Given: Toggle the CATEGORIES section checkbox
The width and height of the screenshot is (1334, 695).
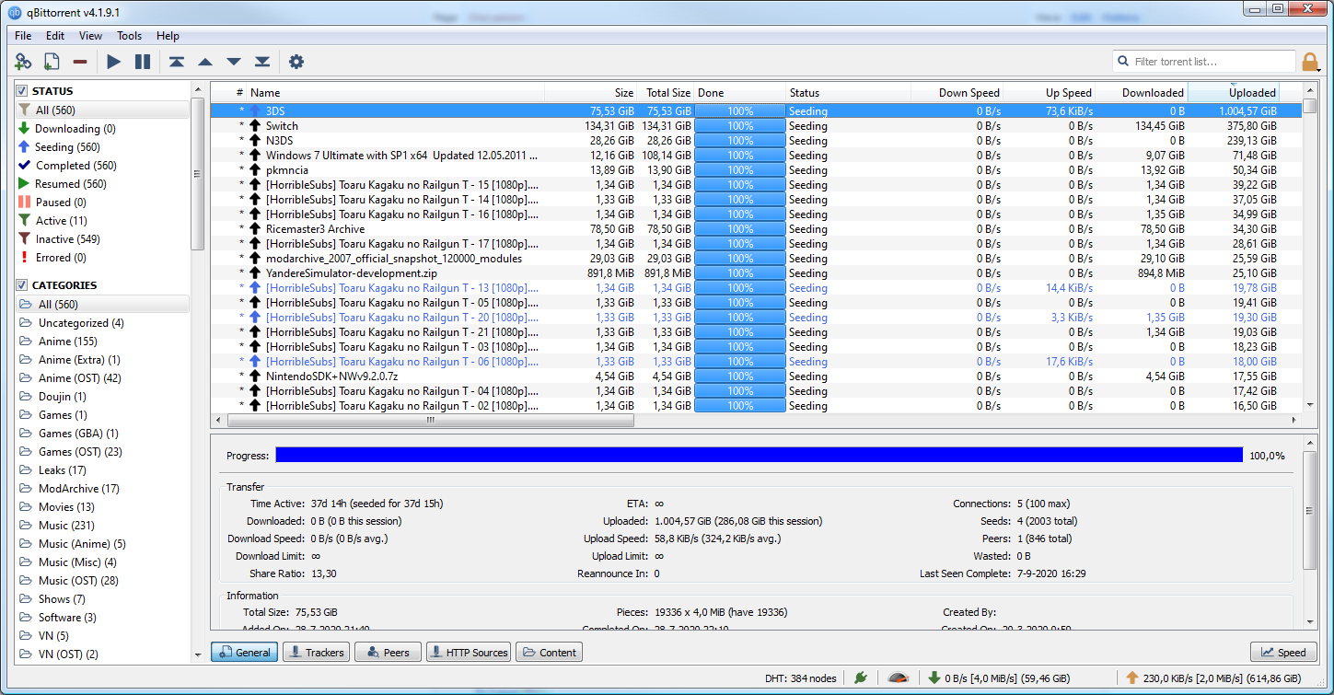Looking at the screenshot, I should pos(22,285).
